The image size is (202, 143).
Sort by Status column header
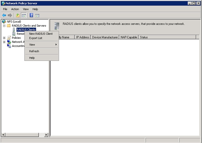point(167,37)
